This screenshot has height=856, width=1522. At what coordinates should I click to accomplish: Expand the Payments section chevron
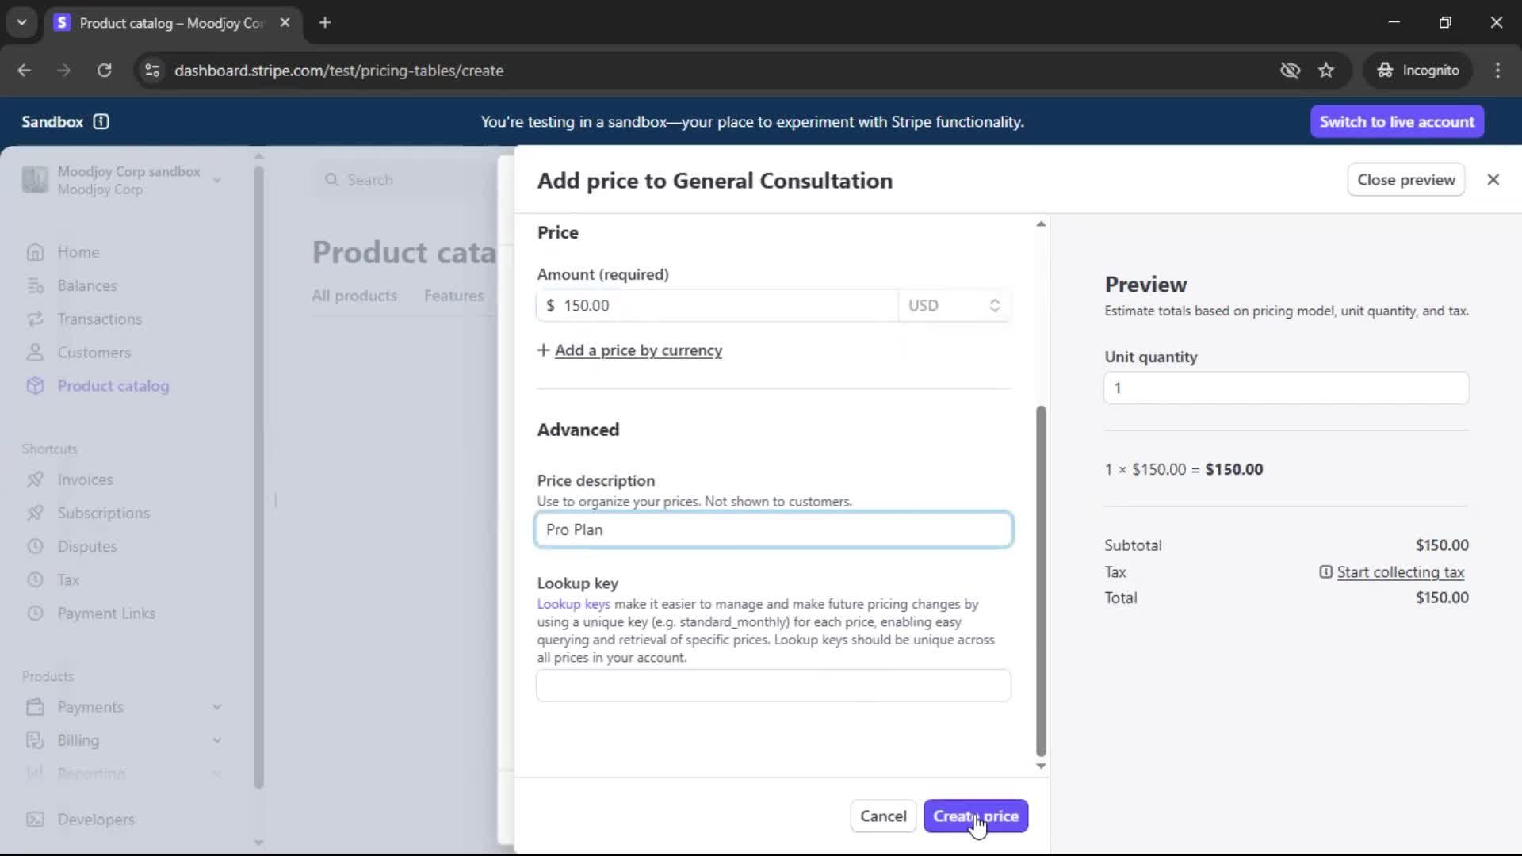(216, 707)
